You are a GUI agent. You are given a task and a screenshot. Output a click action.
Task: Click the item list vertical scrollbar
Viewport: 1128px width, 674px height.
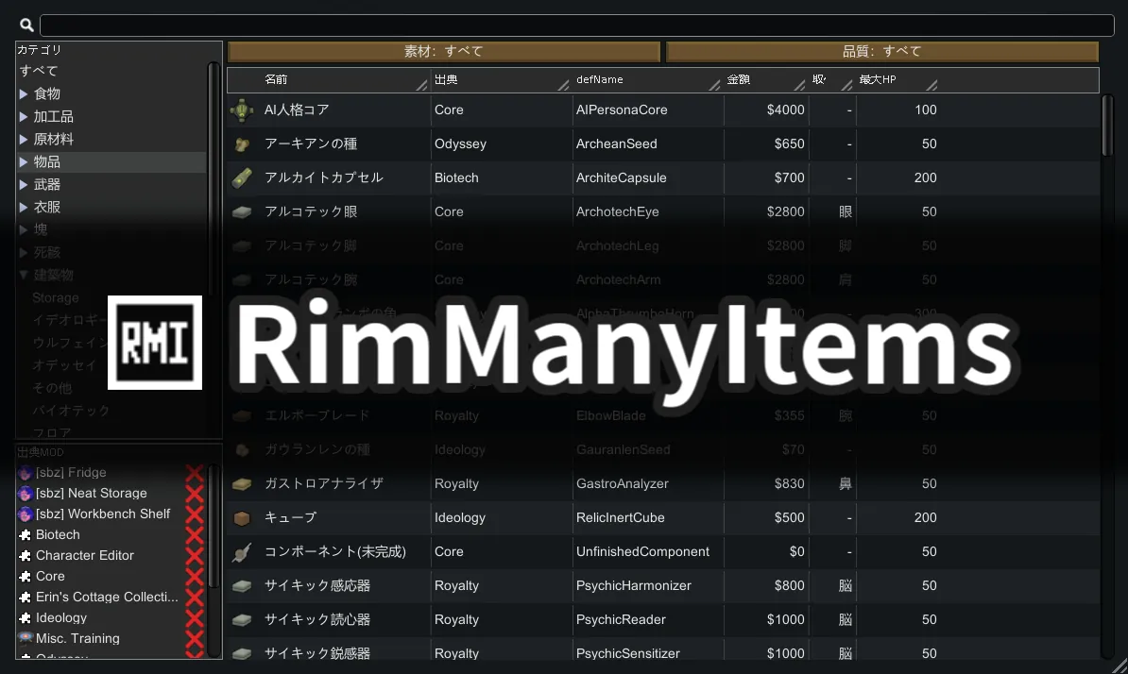1107,125
